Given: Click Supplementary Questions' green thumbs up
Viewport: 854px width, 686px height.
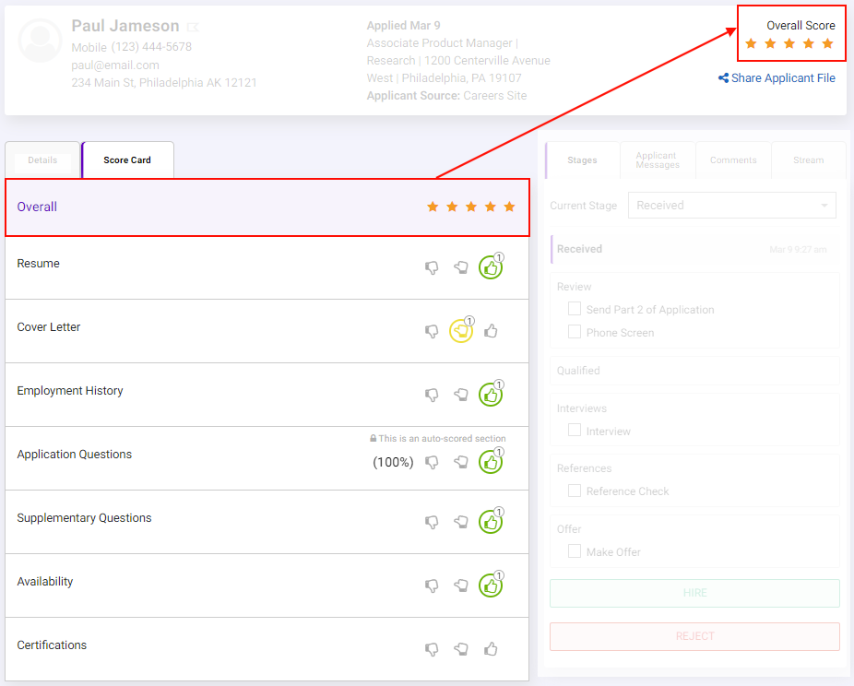Looking at the screenshot, I should [x=491, y=522].
